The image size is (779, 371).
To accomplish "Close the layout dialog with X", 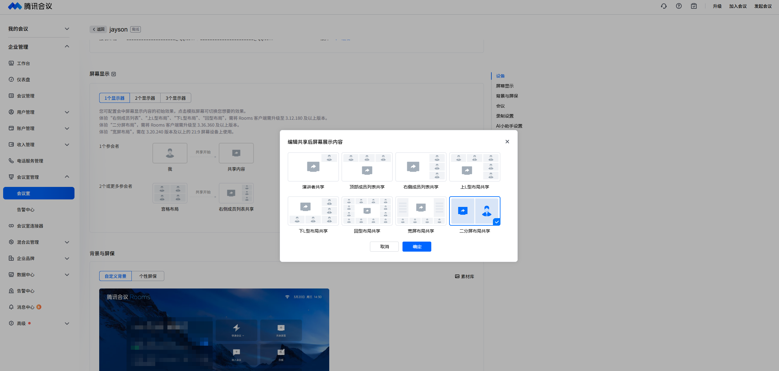I will coord(507,142).
